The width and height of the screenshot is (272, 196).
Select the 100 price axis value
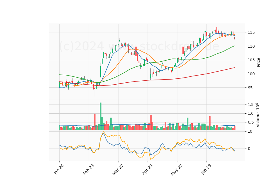pyautogui.click(x=251, y=74)
